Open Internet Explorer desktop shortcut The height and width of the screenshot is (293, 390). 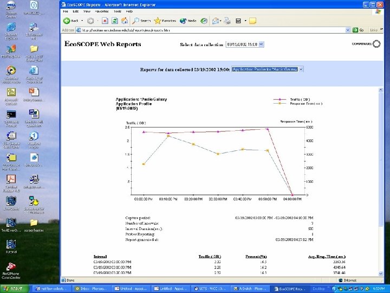tap(11, 31)
